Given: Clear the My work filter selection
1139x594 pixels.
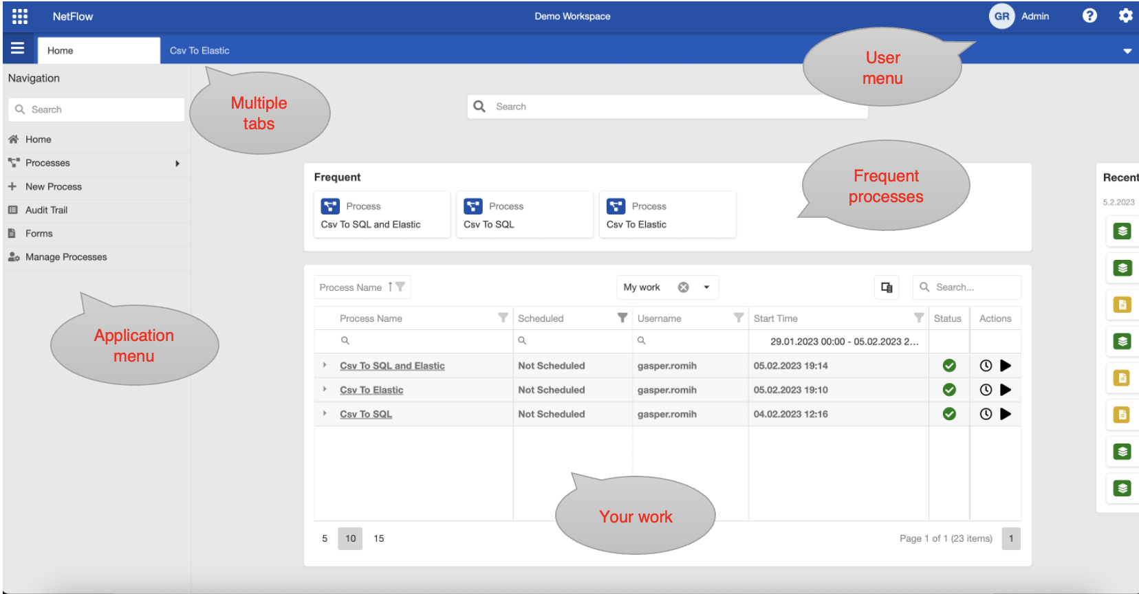Looking at the screenshot, I should [x=683, y=287].
